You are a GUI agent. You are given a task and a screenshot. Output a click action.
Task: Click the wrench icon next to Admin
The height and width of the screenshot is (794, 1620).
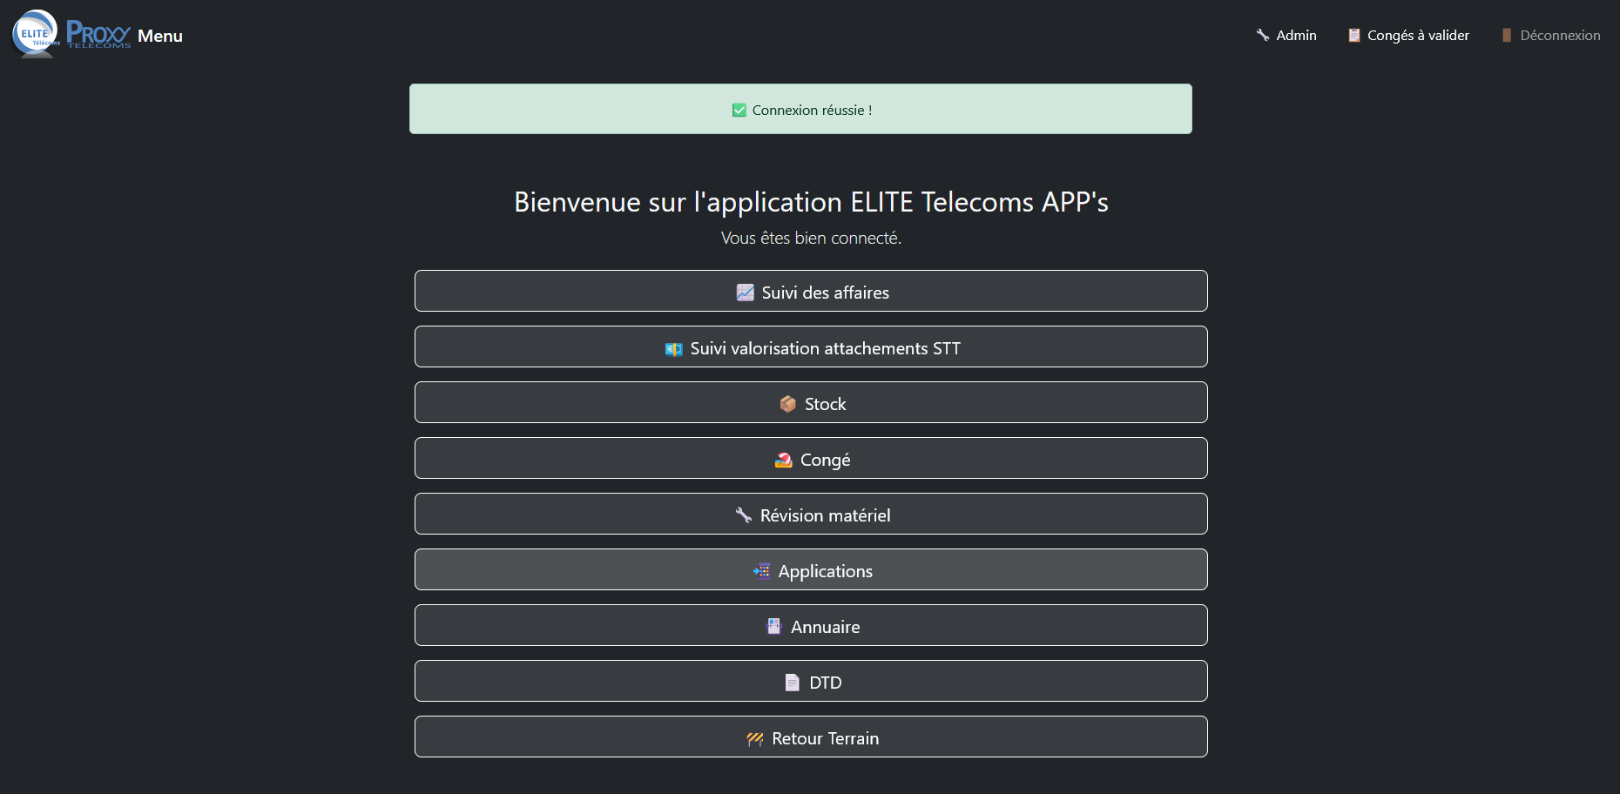[x=1262, y=35]
